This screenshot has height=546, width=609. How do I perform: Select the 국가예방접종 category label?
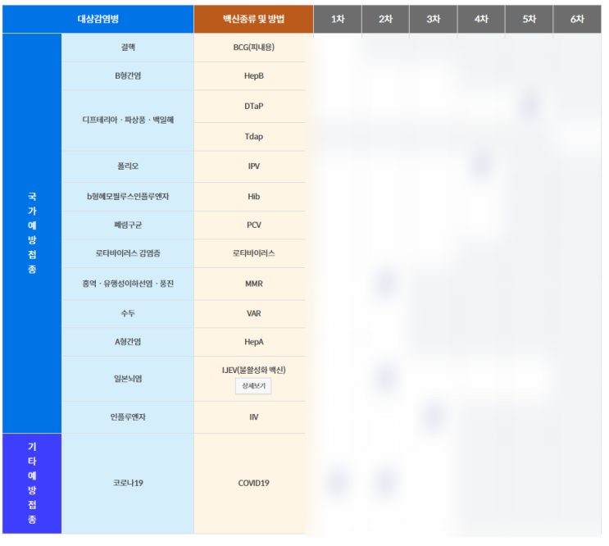[32, 233]
